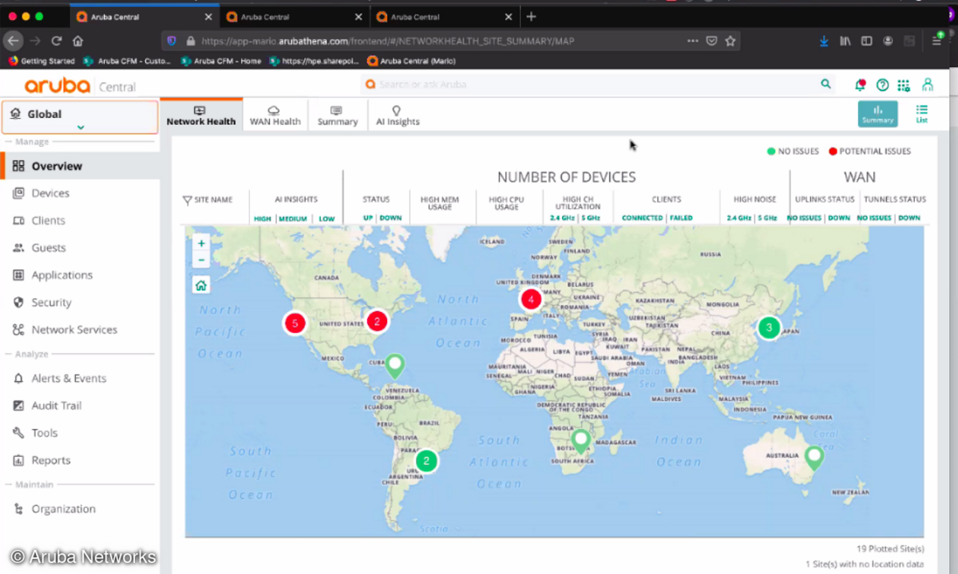Zoom in on the map
Image resolution: width=958 pixels, height=574 pixels.
point(201,243)
